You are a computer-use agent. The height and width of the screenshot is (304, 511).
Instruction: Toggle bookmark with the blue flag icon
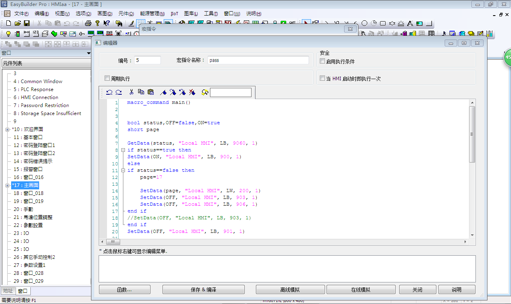point(163,92)
